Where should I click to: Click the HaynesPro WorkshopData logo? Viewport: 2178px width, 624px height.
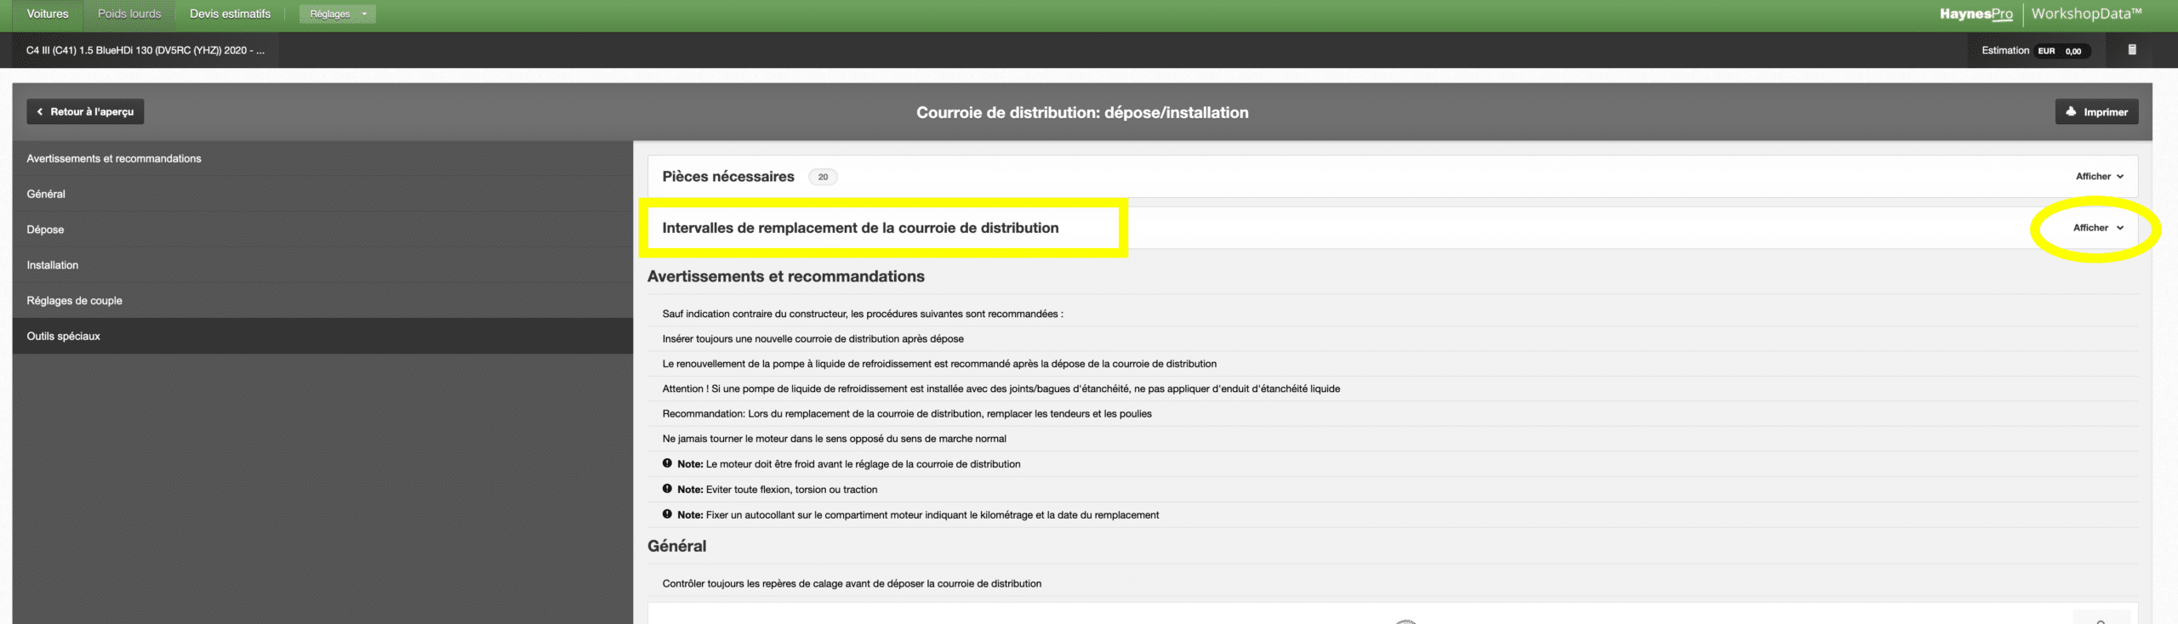pos(2039,14)
